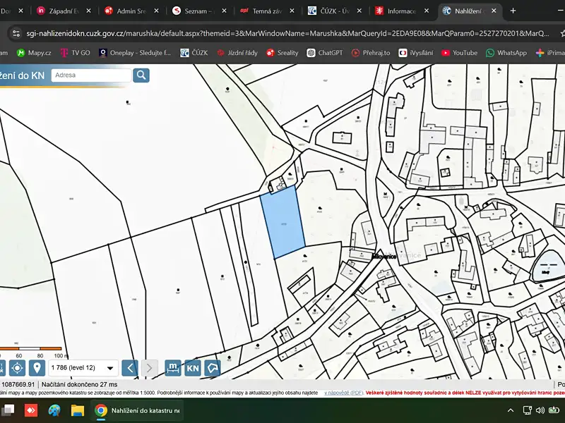Click the blue pond area on map
This screenshot has width=565, height=423.
coord(551,266)
